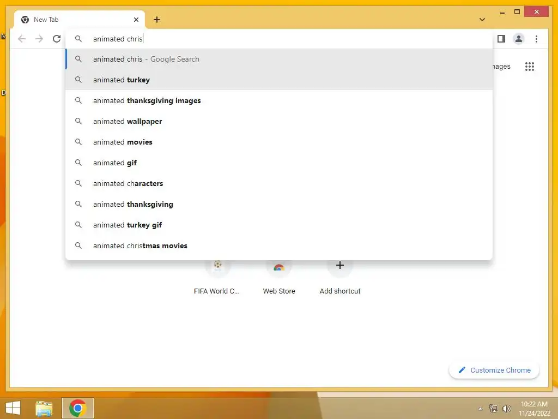
Task: Open Chrome side panel icon
Action: tap(501, 39)
